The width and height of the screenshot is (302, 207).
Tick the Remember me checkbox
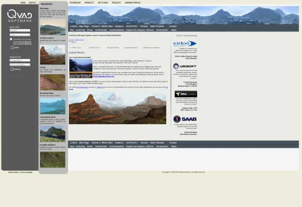coord(11,39)
